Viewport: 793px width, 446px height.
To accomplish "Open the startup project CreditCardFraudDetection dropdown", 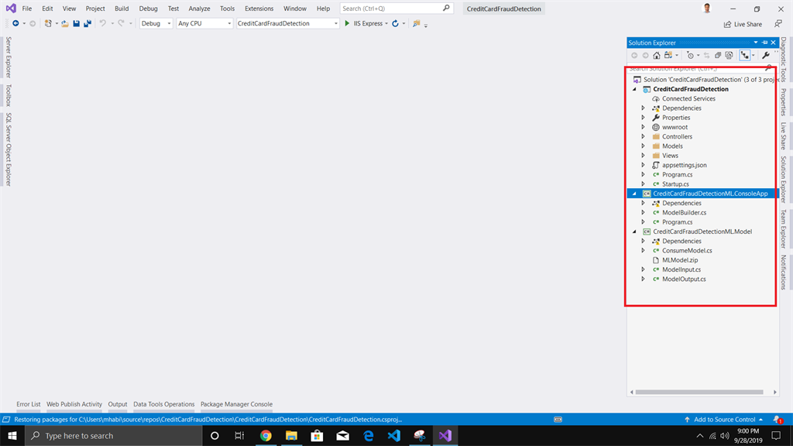I will [x=287, y=23].
